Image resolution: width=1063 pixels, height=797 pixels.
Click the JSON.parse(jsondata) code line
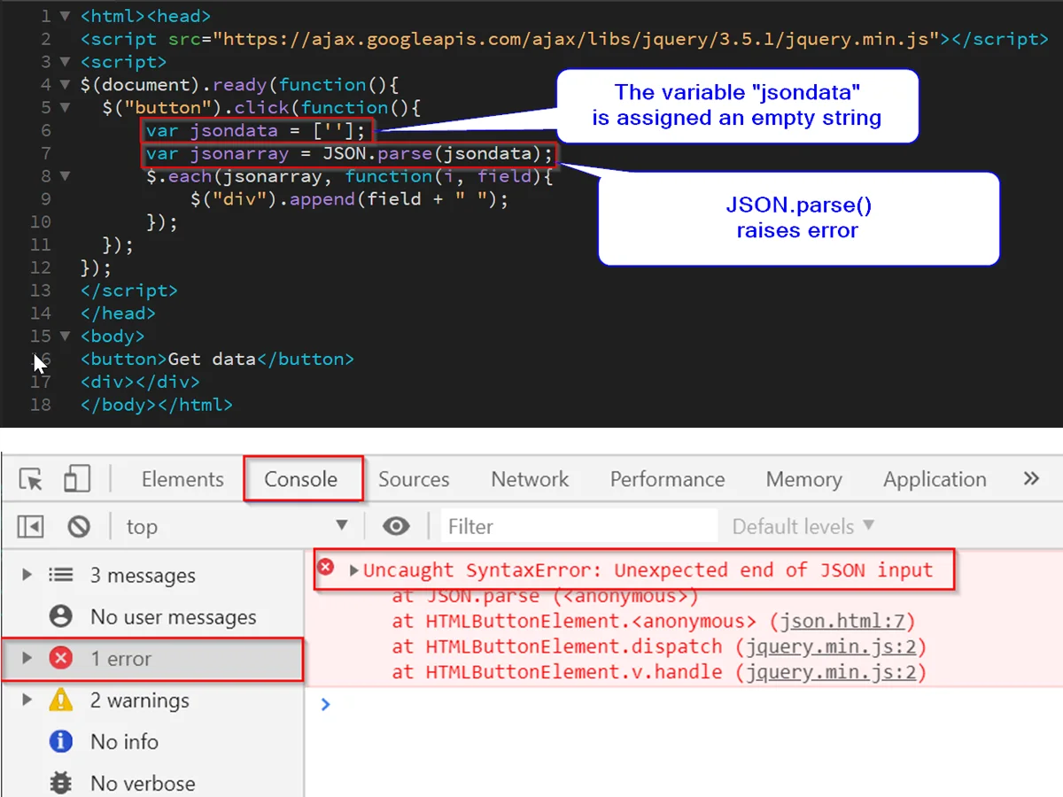(x=350, y=154)
